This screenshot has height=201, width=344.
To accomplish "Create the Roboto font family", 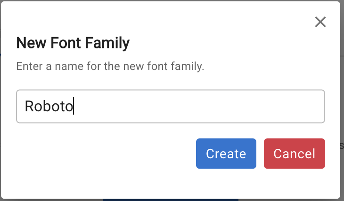I will (226, 154).
